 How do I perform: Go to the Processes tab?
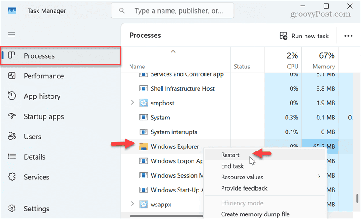tap(61, 56)
